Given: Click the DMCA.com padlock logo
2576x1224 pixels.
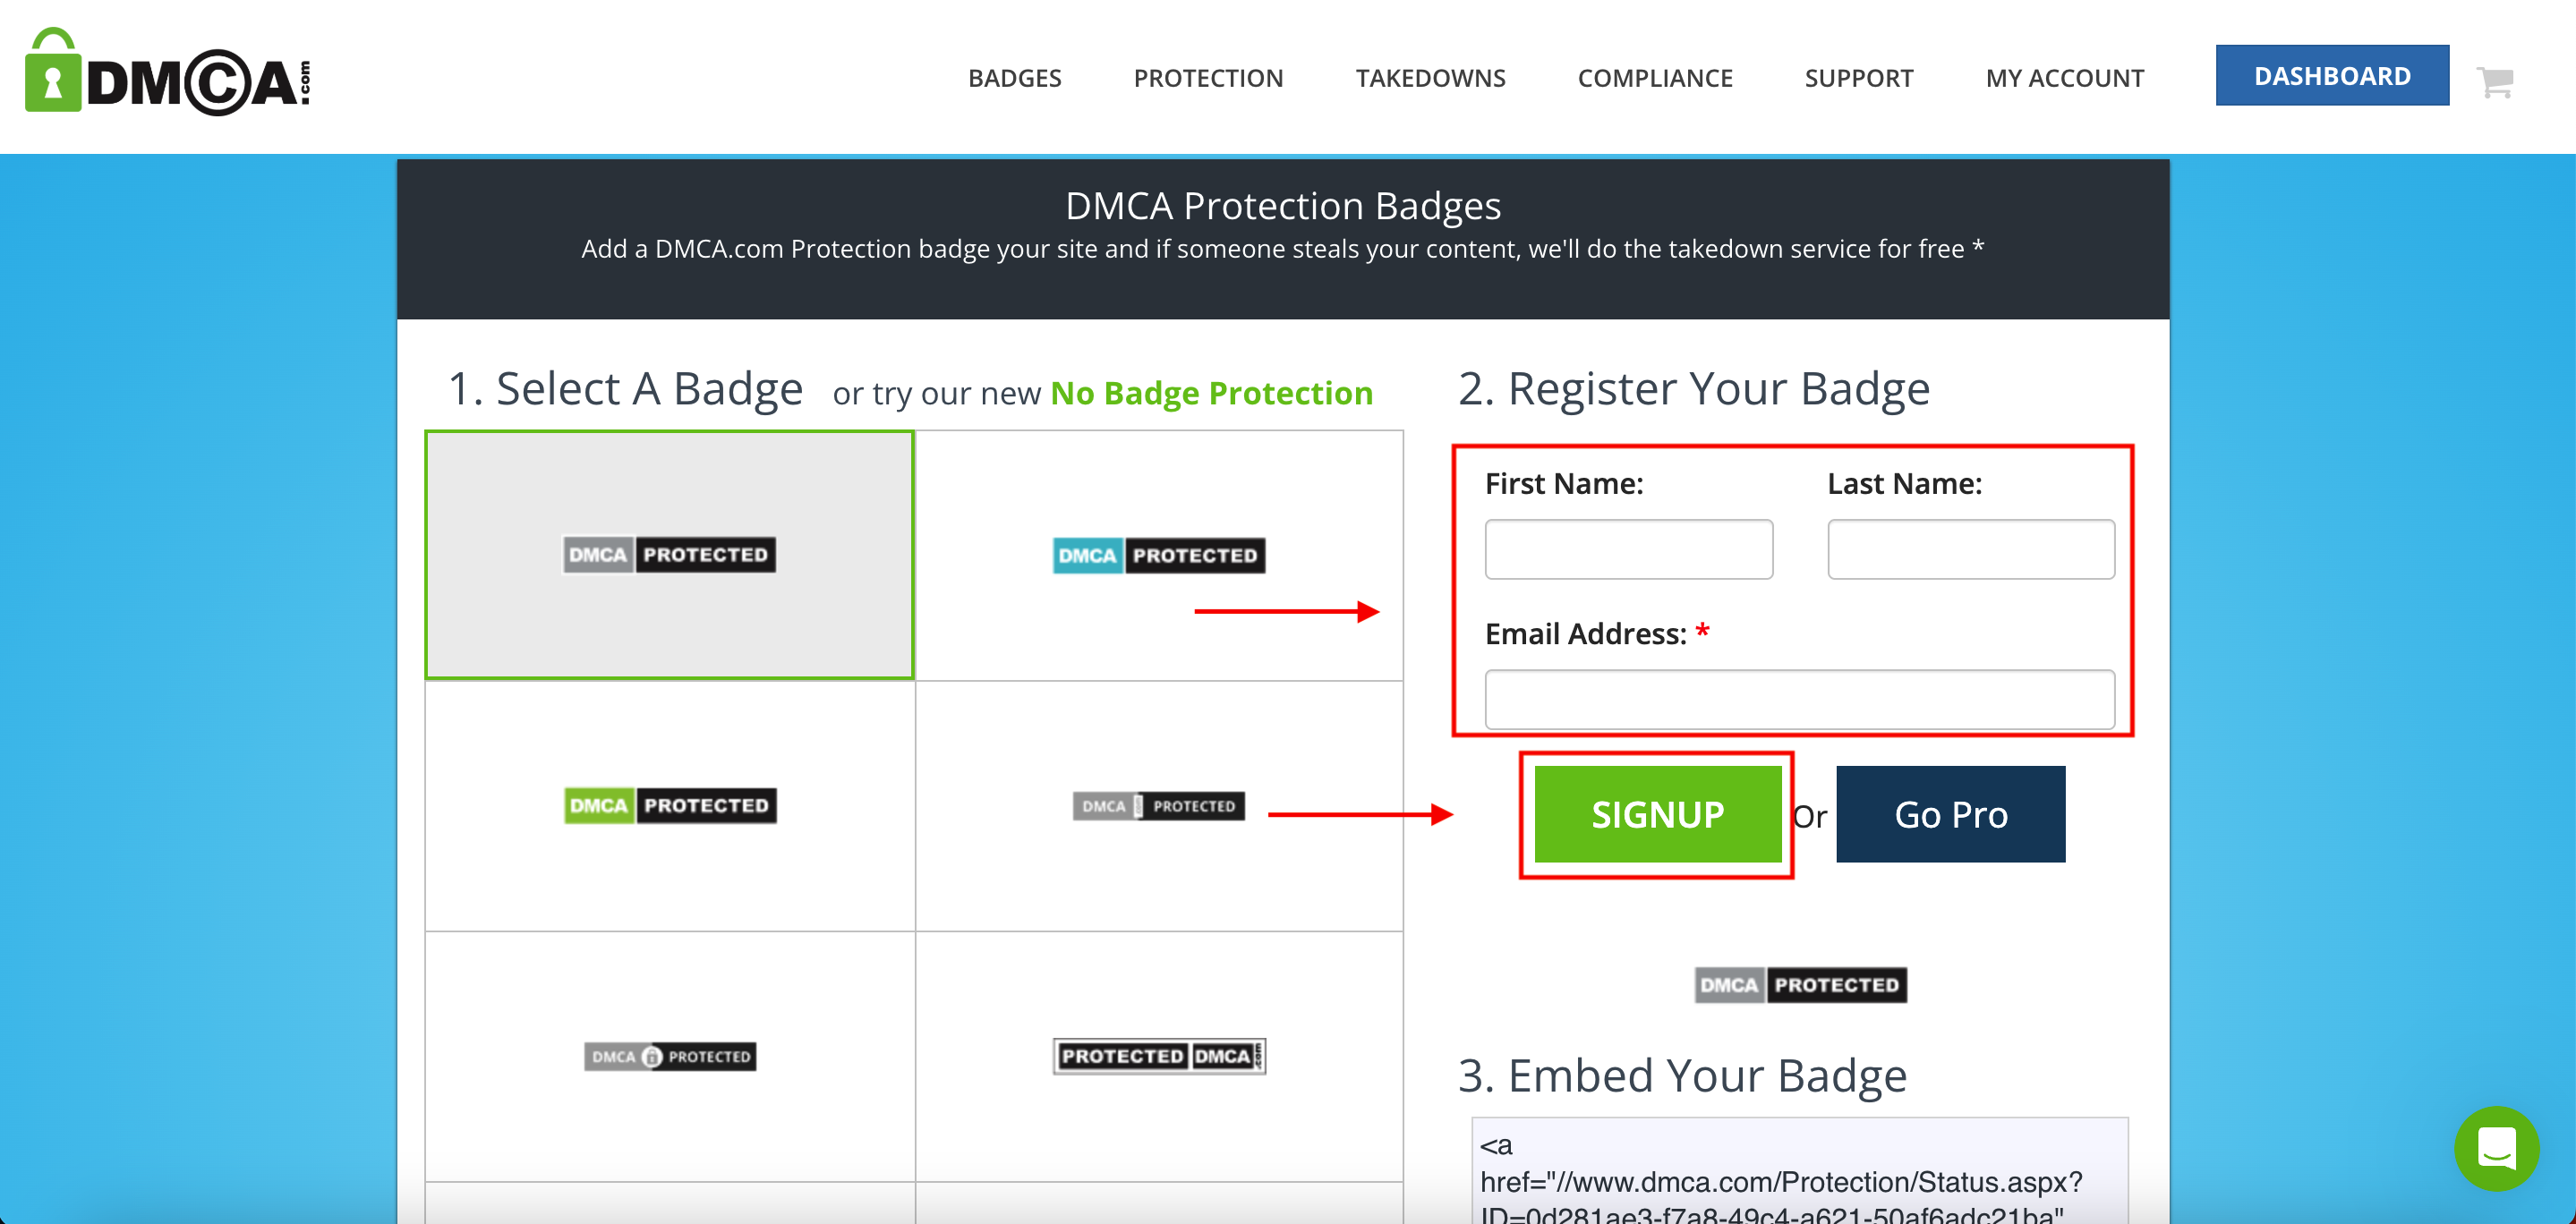Looking at the screenshot, I should pyautogui.click(x=167, y=72).
